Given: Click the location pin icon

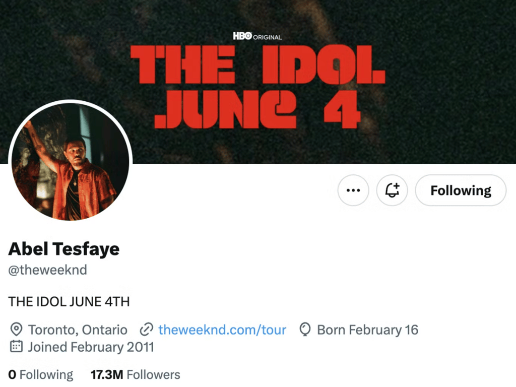Looking at the screenshot, I should (x=17, y=330).
